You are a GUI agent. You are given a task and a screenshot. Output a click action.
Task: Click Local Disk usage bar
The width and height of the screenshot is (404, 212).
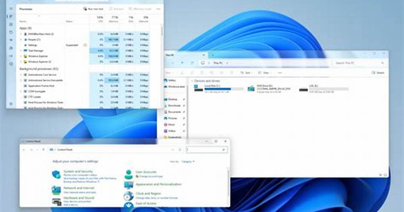pos(224,89)
